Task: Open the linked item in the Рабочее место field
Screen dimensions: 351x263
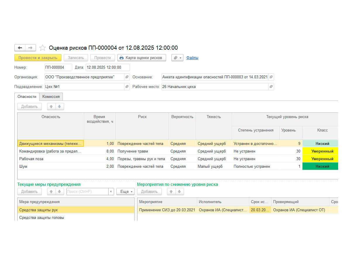Action: [x=271, y=87]
